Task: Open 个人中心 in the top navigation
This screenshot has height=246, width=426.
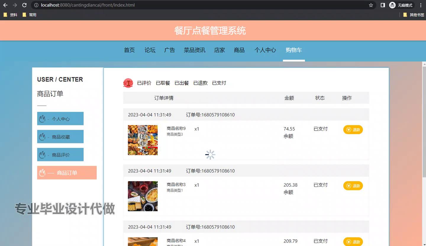Action: point(265,50)
